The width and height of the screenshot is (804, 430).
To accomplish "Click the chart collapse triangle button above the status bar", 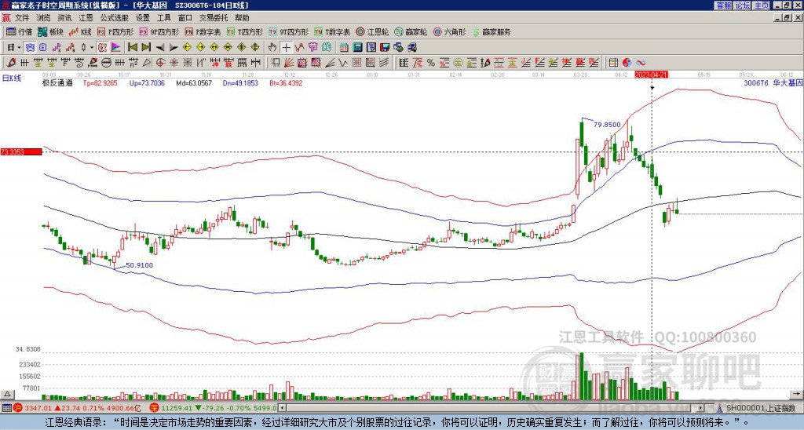I will 7,394.
